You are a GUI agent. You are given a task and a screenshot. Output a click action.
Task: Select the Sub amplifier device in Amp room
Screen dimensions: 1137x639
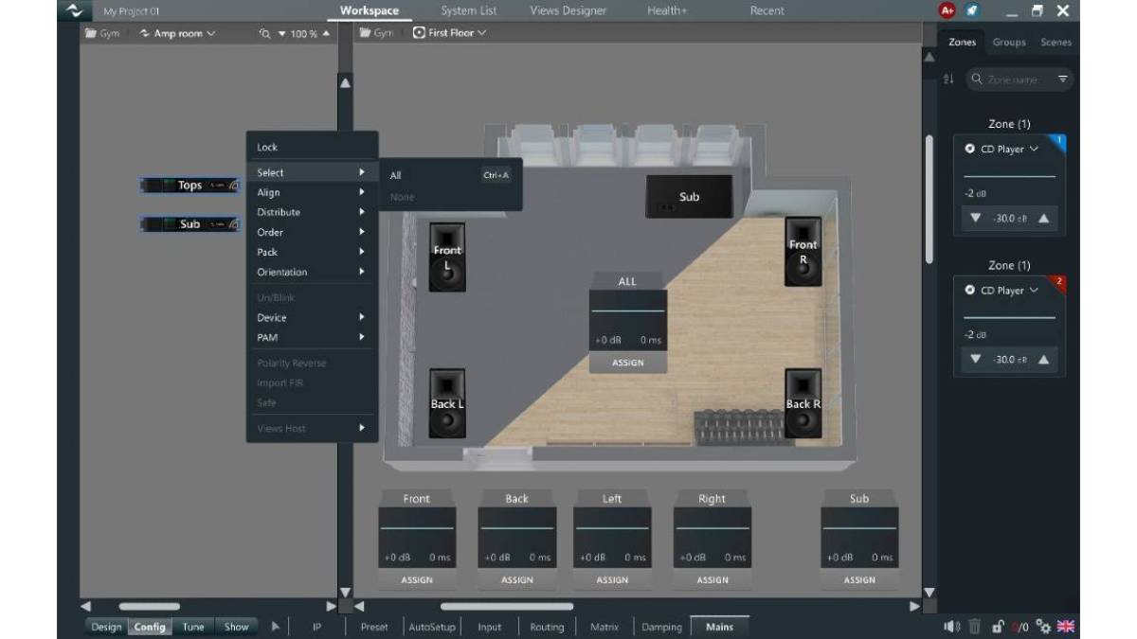tap(189, 224)
